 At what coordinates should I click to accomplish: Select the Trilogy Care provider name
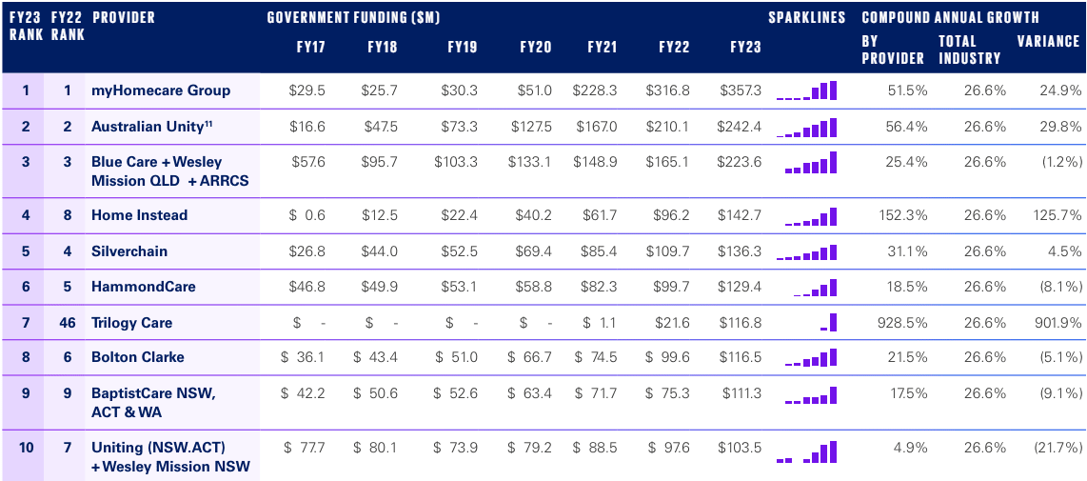131,323
